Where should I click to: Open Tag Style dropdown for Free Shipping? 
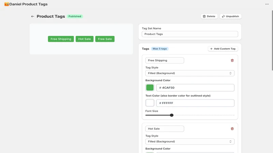(190, 73)
